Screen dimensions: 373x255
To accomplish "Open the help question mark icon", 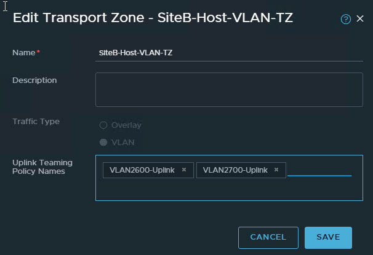I will click(x=346, y=19).
